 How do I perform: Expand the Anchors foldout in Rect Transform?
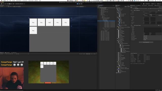131,17
